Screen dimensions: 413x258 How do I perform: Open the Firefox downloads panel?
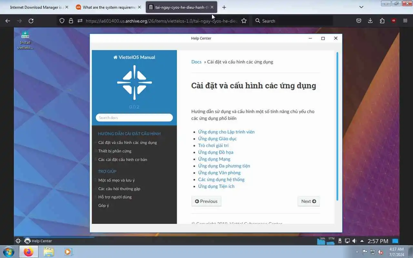click(370, 21)
